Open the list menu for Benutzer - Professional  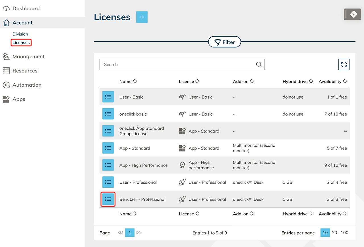pos(108,199)
